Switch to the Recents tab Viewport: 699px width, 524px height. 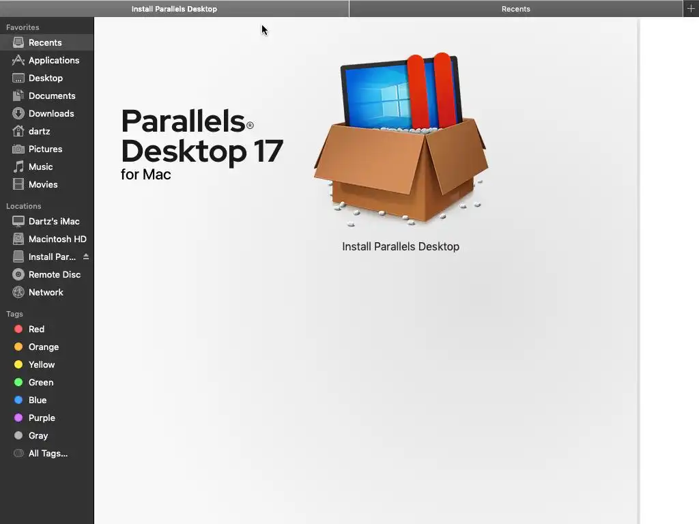coord(516,9)
